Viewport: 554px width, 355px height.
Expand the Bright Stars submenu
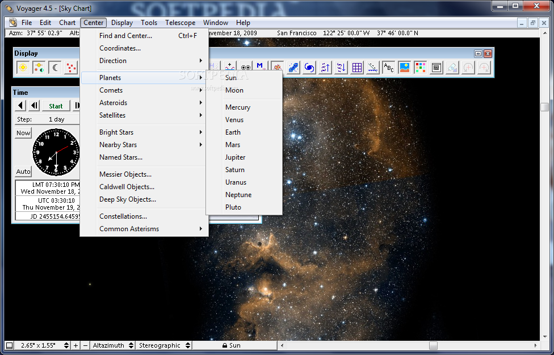(144, 132)
